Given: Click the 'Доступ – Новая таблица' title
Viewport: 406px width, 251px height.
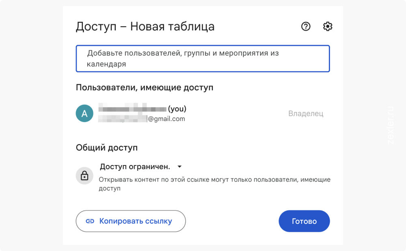Looking at the screenshot, I should click(145, 27).
